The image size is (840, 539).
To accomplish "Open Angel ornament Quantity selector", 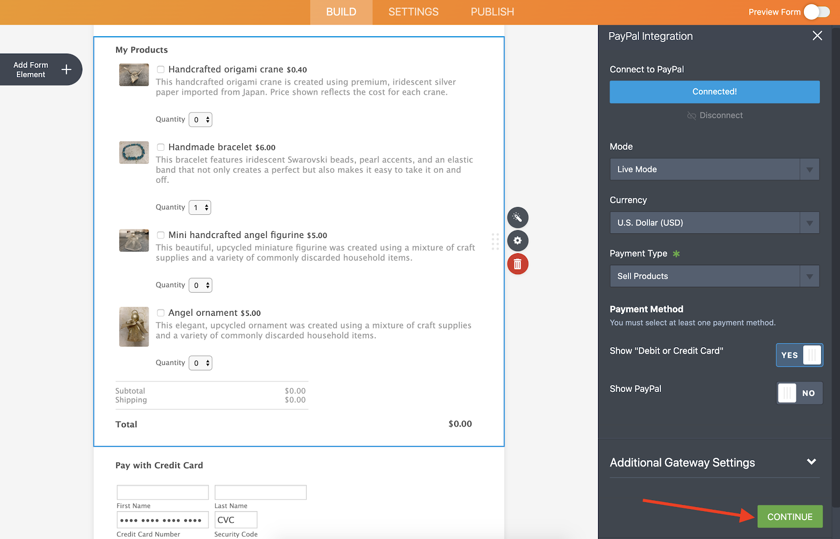I will [x=201, y=363].
